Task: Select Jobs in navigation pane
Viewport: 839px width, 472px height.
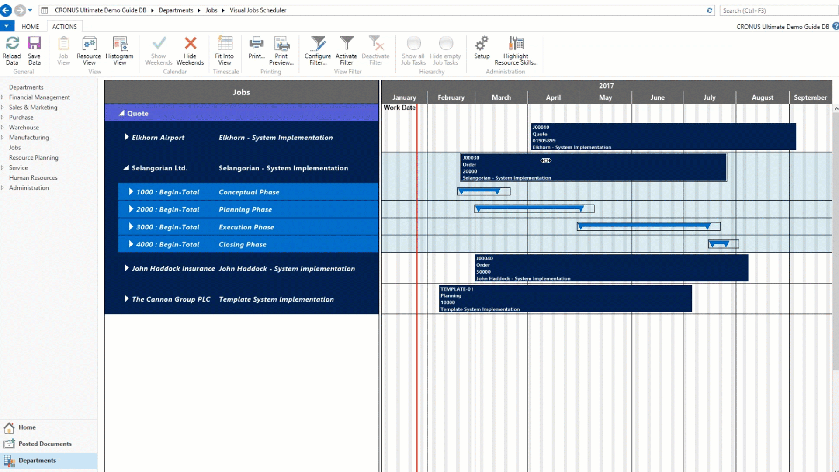Action: [x=15, y=147]
